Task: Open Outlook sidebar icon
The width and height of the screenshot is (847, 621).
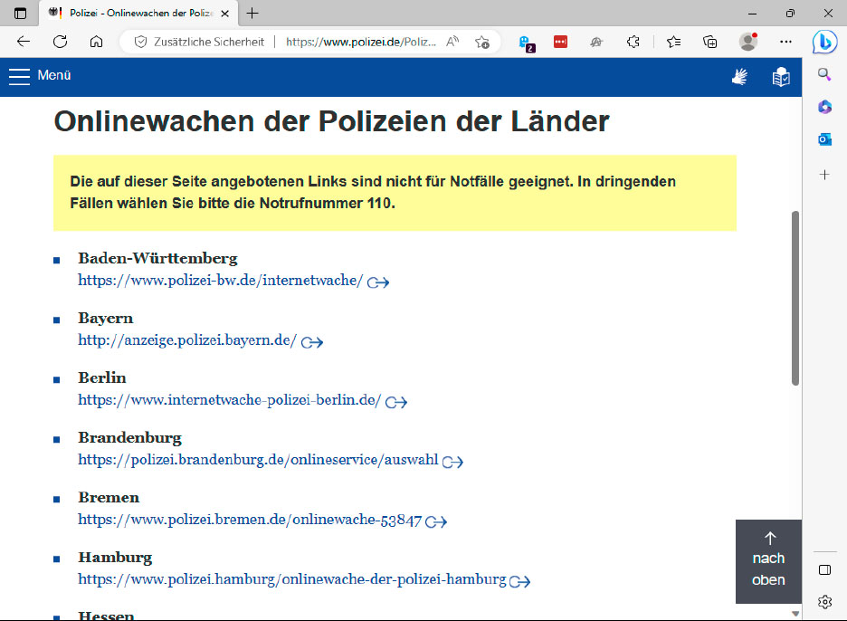Action: (x=824, y=140)
